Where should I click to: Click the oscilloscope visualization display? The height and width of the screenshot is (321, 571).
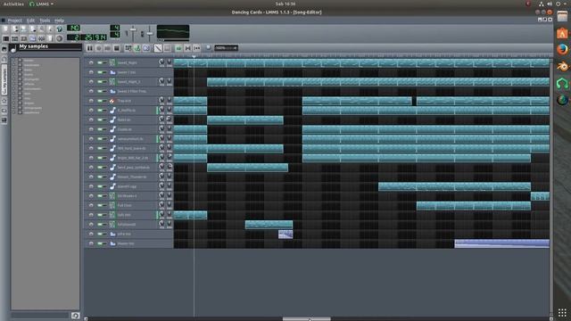click(173, 32)
